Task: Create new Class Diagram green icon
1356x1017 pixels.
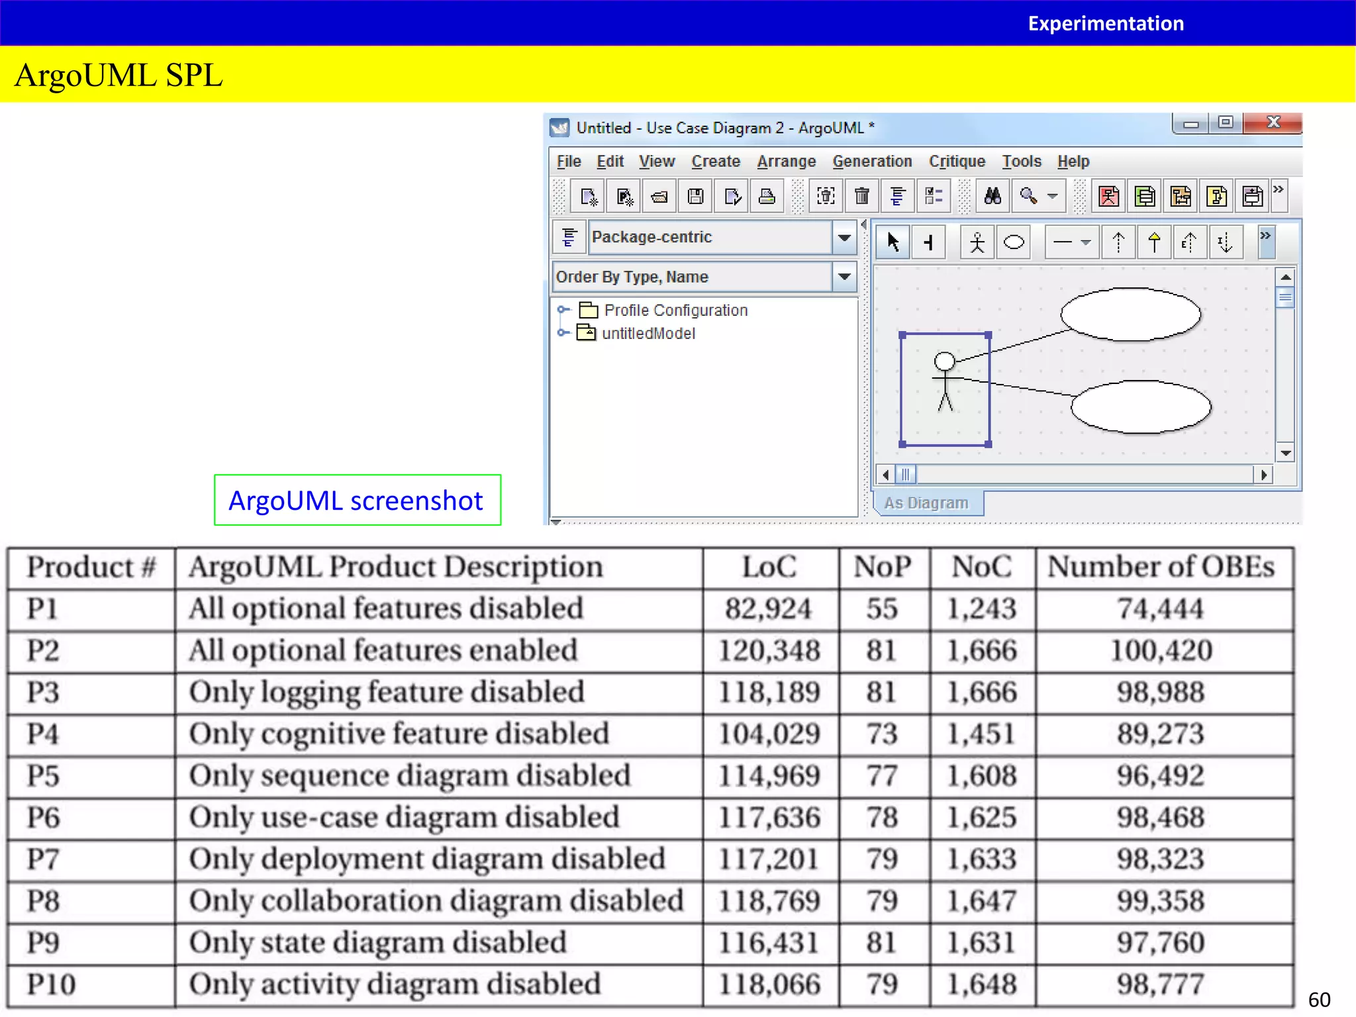Action: point(1145,197)
